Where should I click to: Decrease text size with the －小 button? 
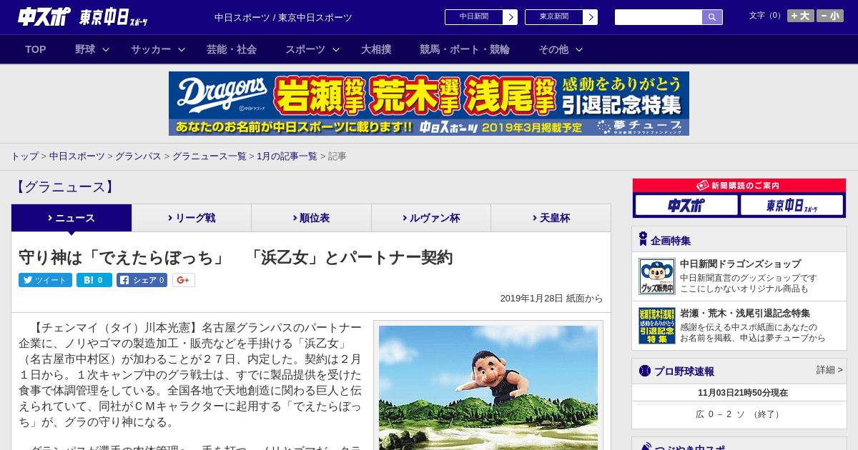tap(830, 16)
